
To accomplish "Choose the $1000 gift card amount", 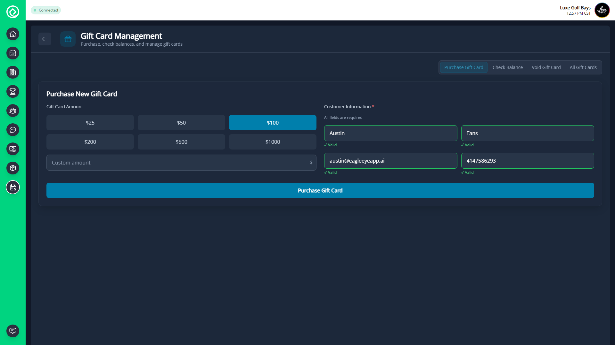I will click(273, 142).
